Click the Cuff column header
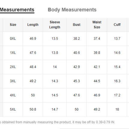Screen dimensions: 129x129 (117, 25)
